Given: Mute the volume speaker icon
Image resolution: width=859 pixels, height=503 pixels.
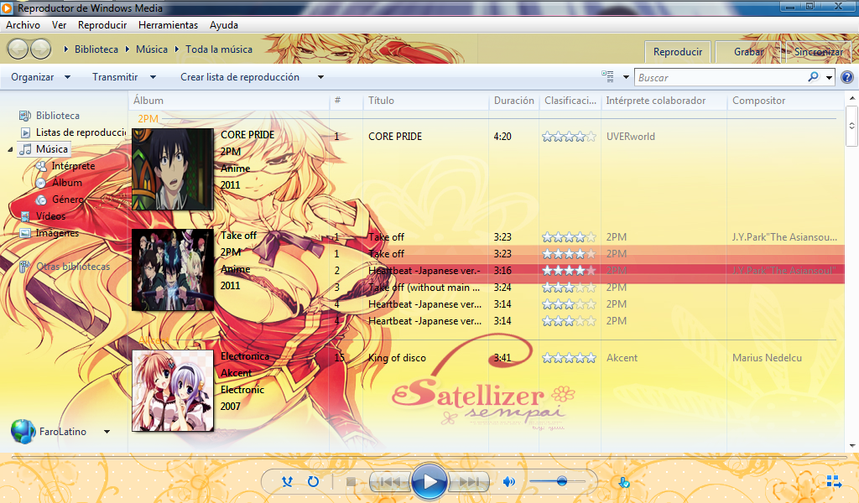Looking at the screenshot, I should (509, 482).
